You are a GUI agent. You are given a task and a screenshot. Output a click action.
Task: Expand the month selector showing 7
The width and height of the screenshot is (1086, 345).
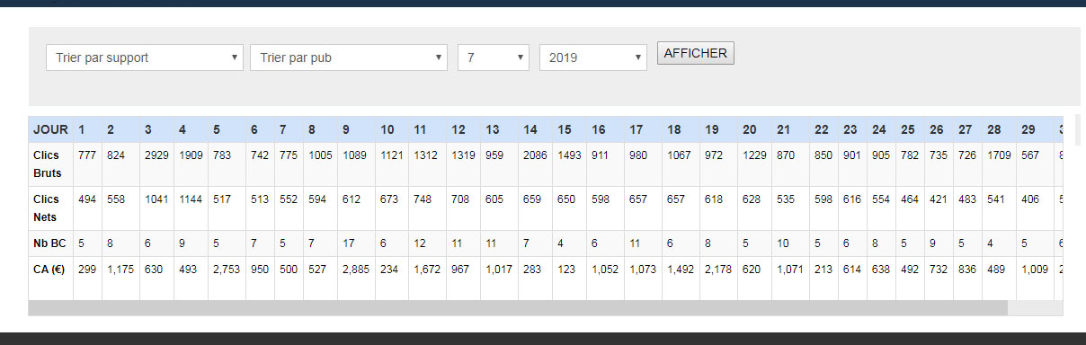tap(494, 57)
